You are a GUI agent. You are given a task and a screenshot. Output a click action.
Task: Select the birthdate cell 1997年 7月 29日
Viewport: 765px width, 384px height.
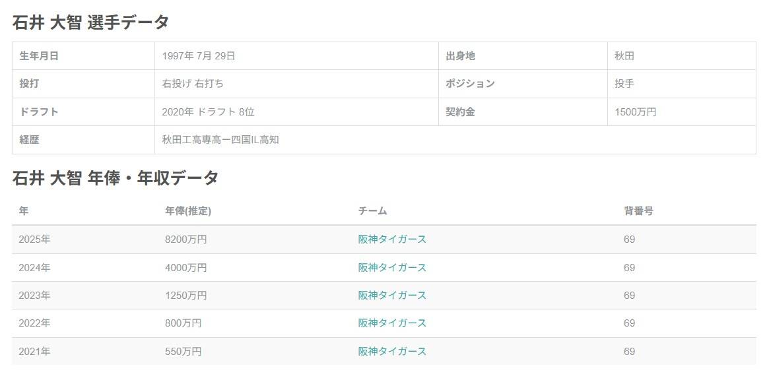coord(199,56)
